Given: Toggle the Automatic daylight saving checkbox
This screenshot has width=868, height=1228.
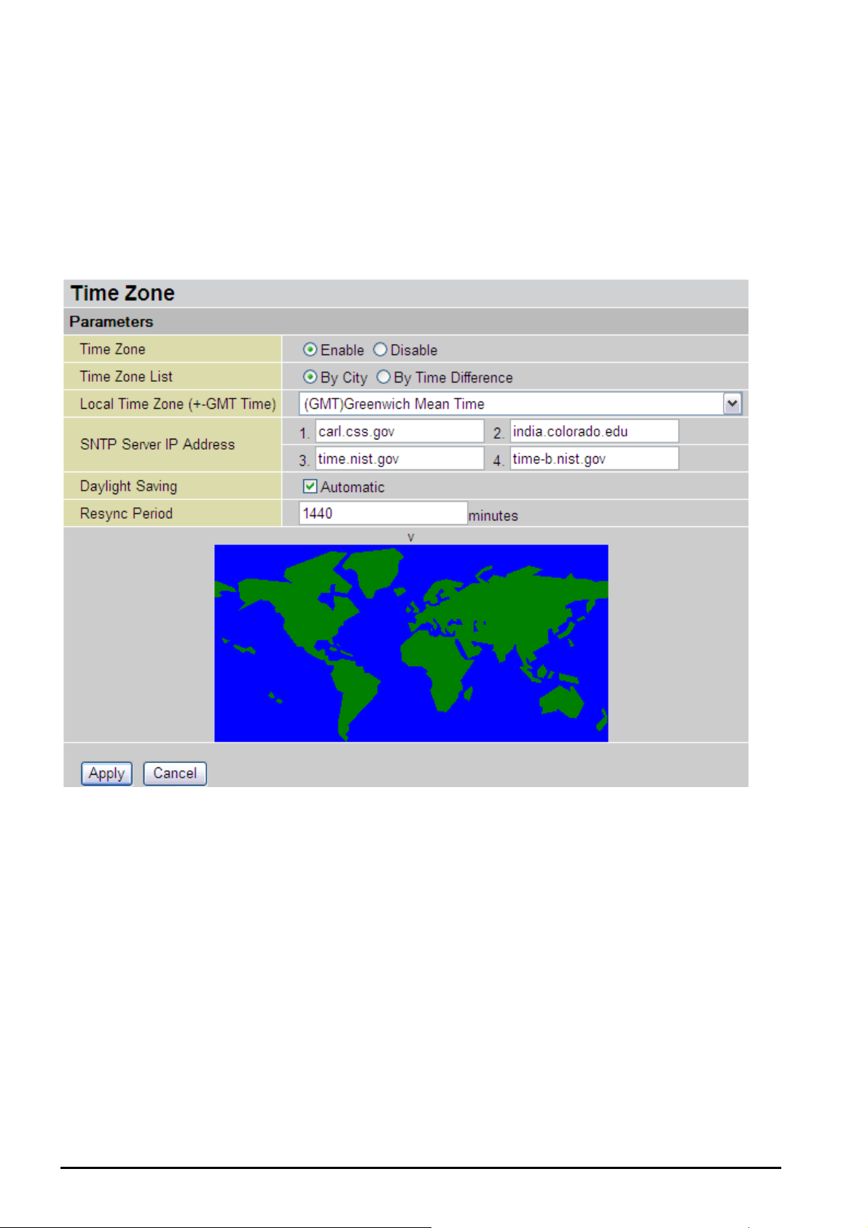Looking at the screenshot, I should tap(310, 486).
